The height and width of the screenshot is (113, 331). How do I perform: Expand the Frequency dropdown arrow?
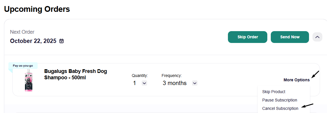195,83
